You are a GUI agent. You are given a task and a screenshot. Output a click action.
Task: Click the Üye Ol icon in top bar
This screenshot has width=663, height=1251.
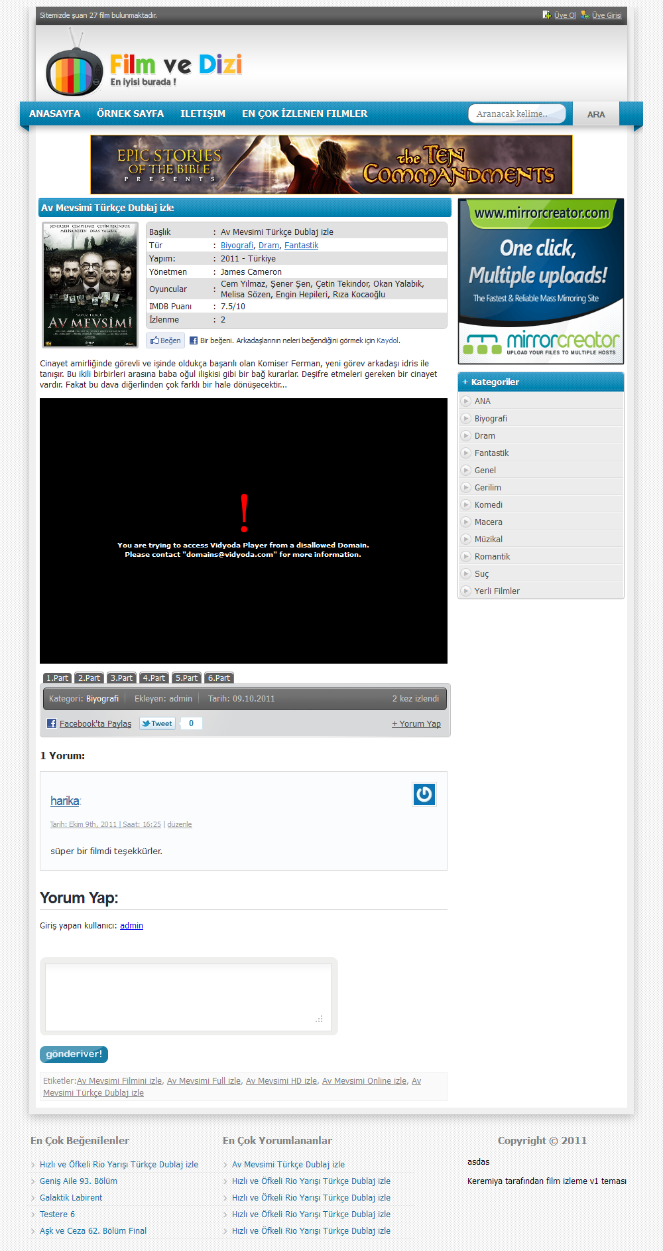[546, 15]
